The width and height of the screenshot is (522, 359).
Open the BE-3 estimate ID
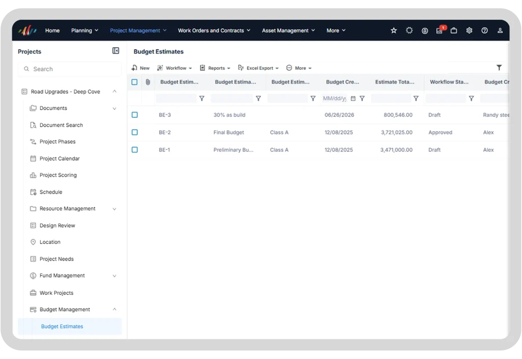[x=165, y=115]
